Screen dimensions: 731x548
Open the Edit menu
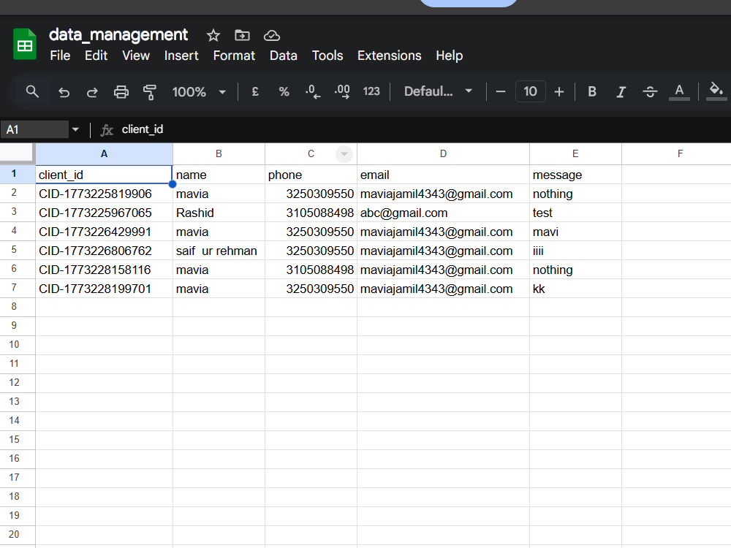[96, 56]
